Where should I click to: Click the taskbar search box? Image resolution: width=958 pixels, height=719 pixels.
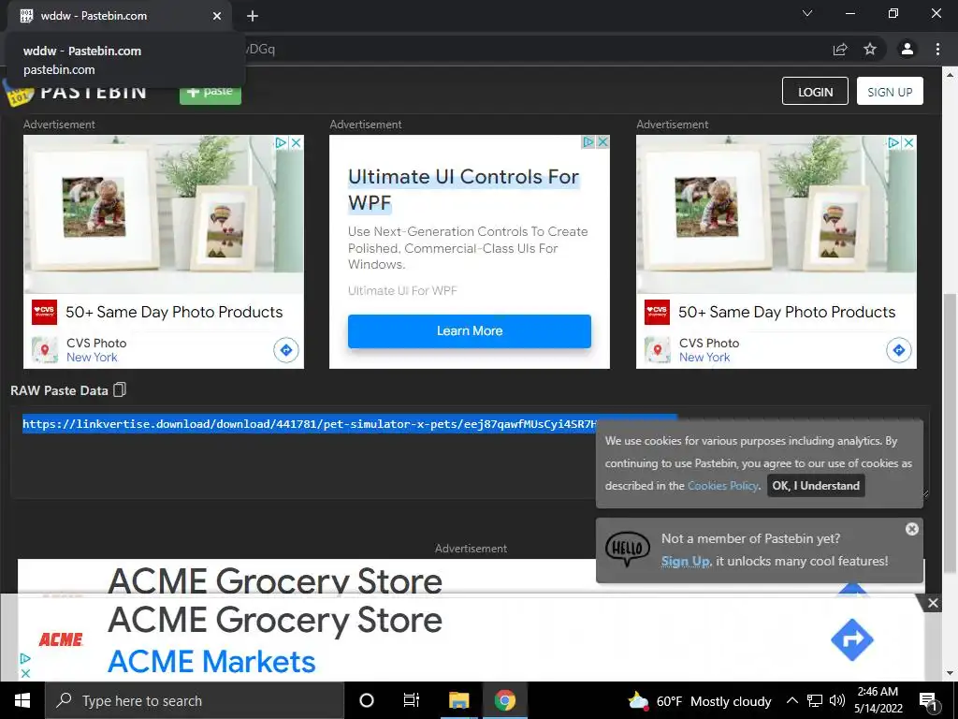(x=195, y=700)
